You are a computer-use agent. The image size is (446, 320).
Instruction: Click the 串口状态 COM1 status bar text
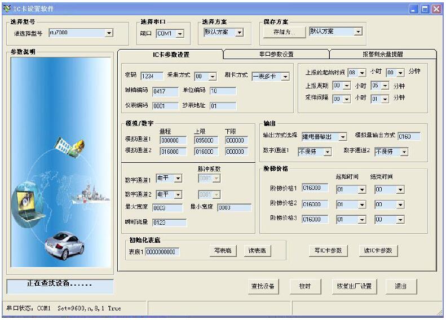coord(64,308)
